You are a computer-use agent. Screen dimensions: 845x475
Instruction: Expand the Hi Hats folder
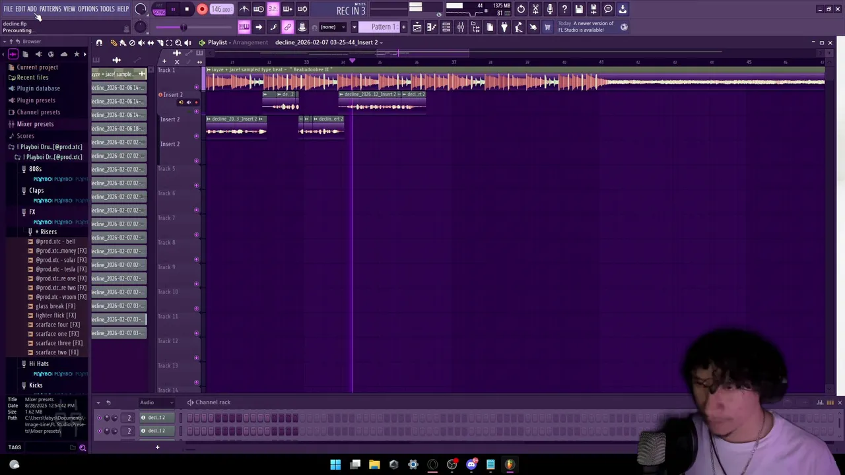point(39,364)
